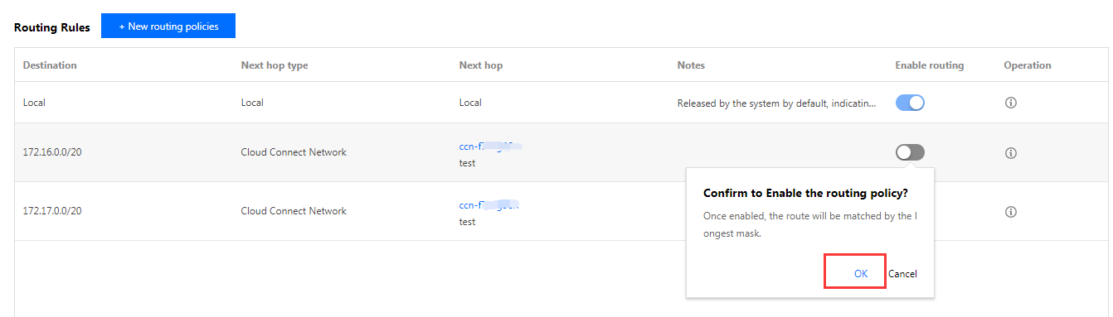This screenshot has width=1113, height=317.
Task: Select the 172.16.0.0/20 destination cell
Action: (x=52, y=152)
